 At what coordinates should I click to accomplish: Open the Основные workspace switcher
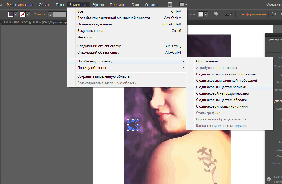pyautogui.click(x=274, y=4)
